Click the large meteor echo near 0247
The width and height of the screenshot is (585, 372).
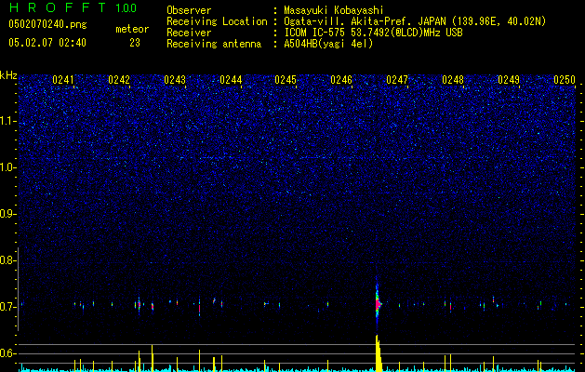(x=378, y=304)
